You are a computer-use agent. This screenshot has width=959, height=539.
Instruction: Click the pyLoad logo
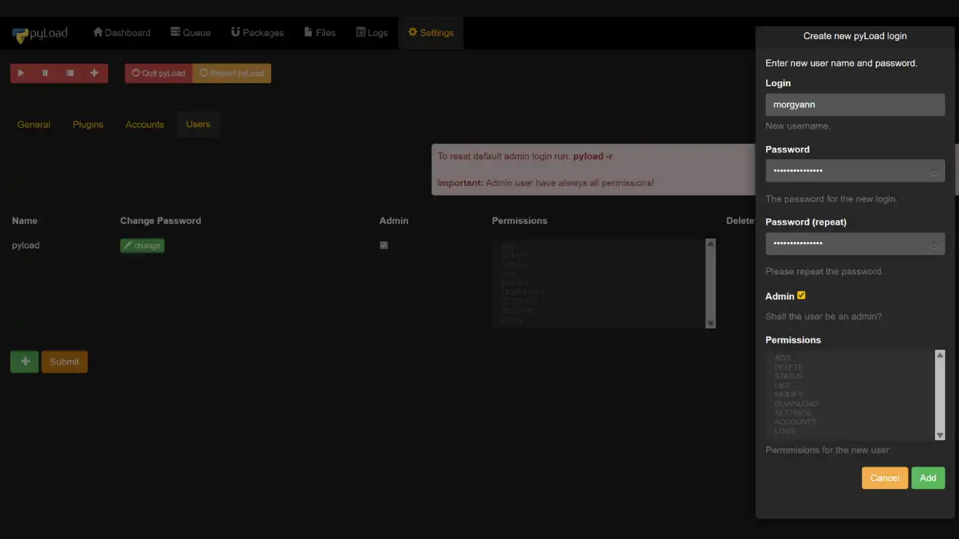click(x=39, y=32)
